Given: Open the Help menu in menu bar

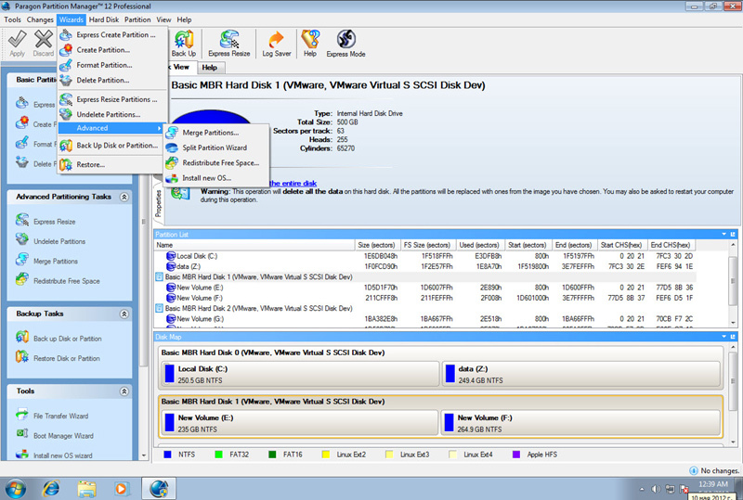Looking at the screenshot, I should pyautogui.click(x=184, y=19).
